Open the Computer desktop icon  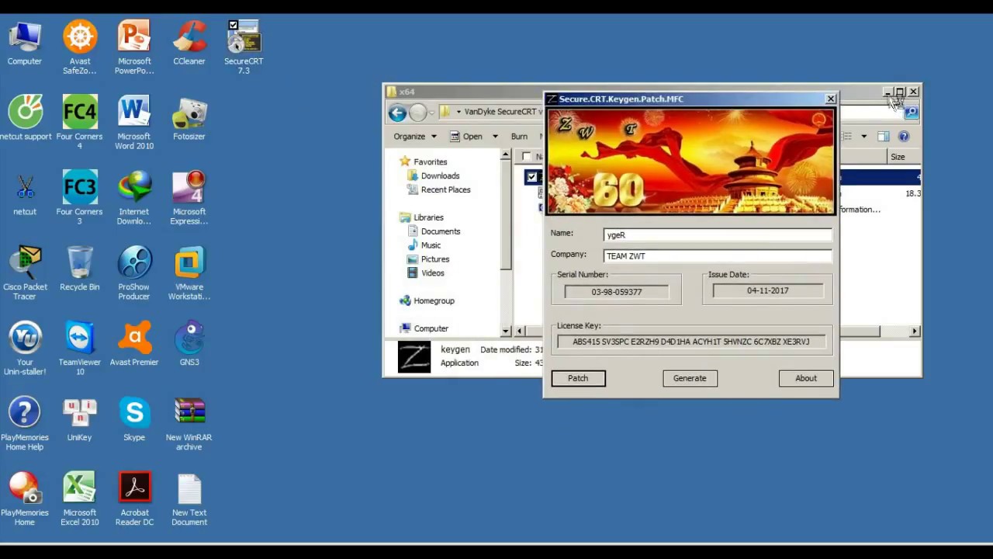(25, 43)
